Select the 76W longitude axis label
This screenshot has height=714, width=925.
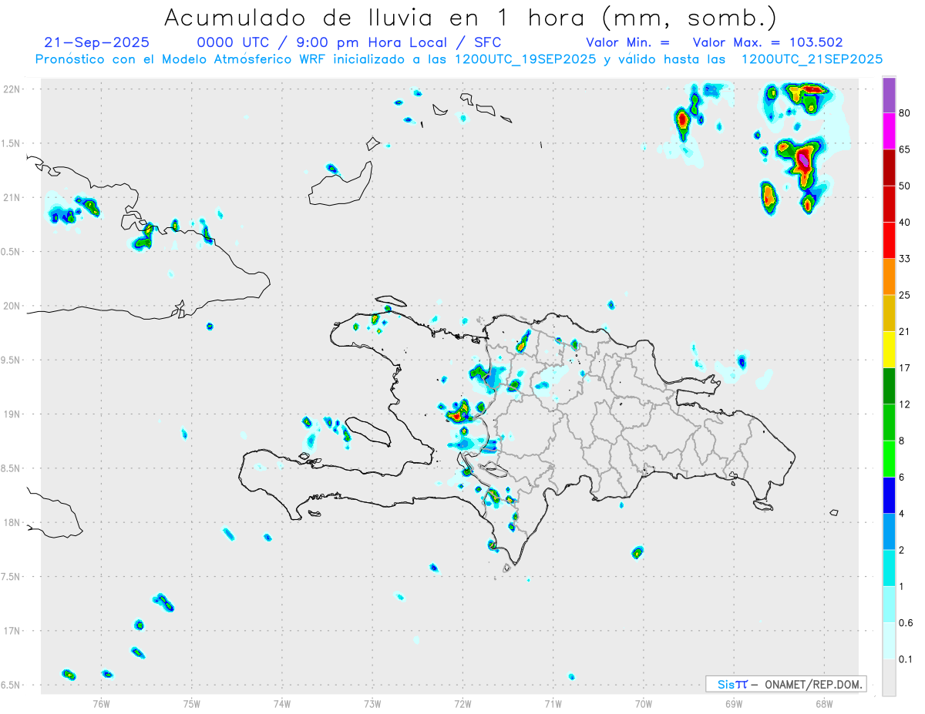(x=101, y=703)
